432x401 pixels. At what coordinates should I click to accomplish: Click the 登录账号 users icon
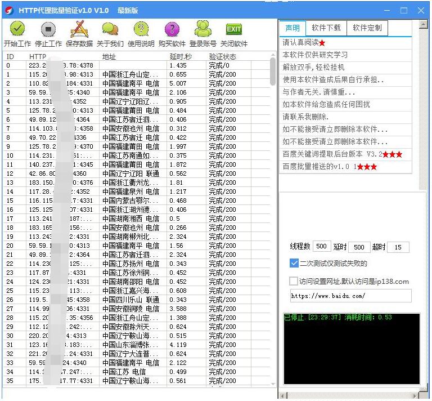pos(203,29)
